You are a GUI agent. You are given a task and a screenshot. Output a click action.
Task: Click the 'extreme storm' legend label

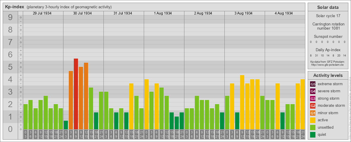point(330,84)
